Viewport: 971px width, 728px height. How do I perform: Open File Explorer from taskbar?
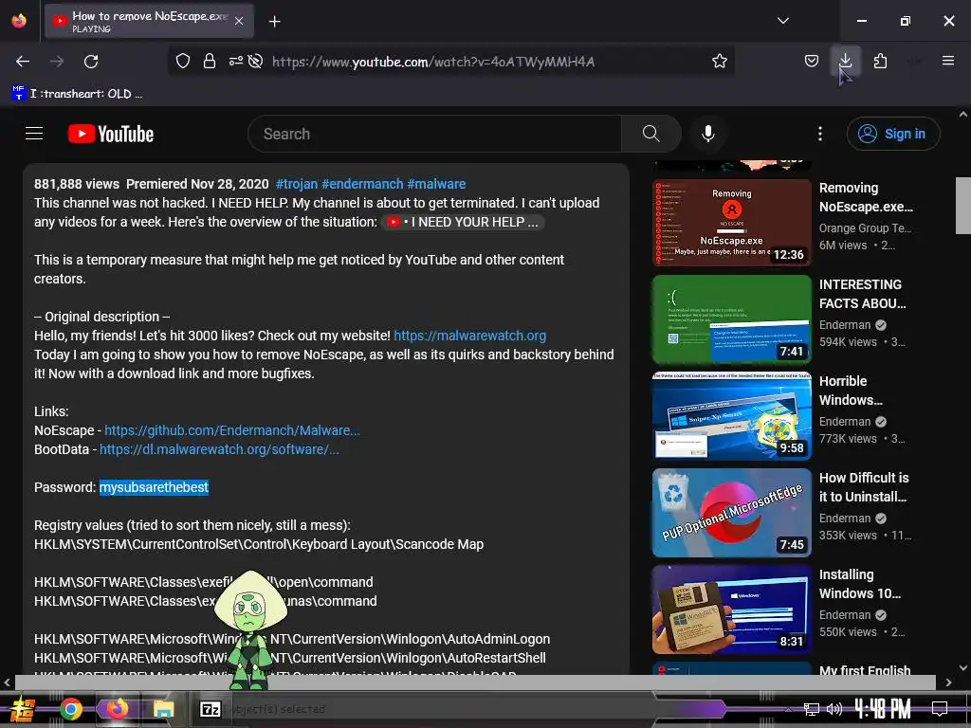(163, 709)
